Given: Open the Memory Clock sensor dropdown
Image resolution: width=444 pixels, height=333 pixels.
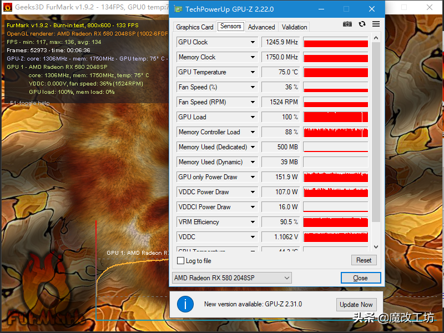Looking at the screenshot, I should [253, 57].
